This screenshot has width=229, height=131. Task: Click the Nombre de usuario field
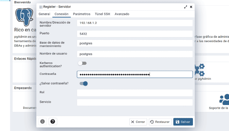[135, 54]
